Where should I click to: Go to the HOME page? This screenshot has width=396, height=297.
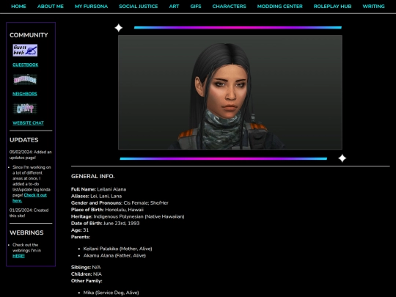click(x=18, y=7)
